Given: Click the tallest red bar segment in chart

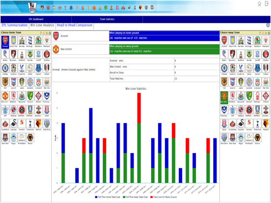Looking at the screenshot, I should click(x=139, y=108).
